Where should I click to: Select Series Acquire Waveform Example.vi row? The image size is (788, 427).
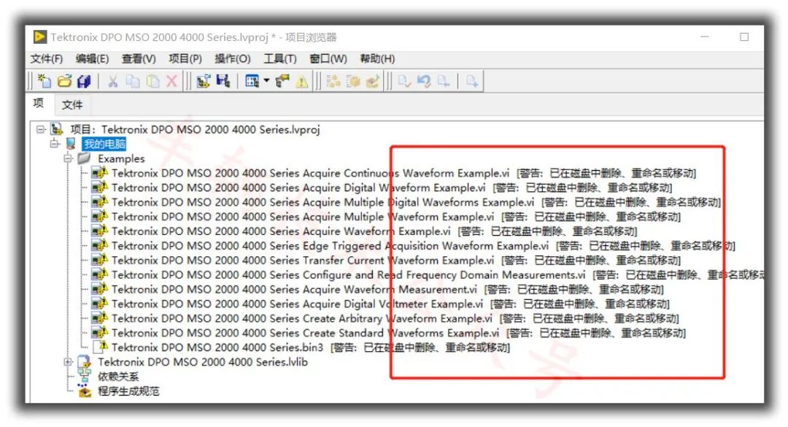374,231
